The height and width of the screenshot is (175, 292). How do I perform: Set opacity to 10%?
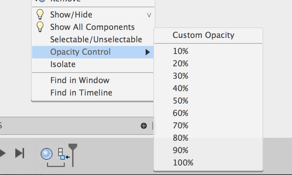click(181, 51)
